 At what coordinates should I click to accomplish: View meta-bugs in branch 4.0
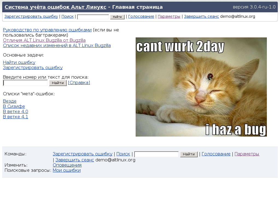(15, 111)
